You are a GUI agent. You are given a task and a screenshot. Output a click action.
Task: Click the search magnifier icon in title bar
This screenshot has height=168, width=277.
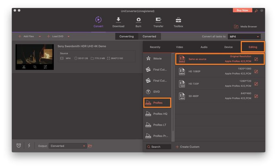point(256,11)
